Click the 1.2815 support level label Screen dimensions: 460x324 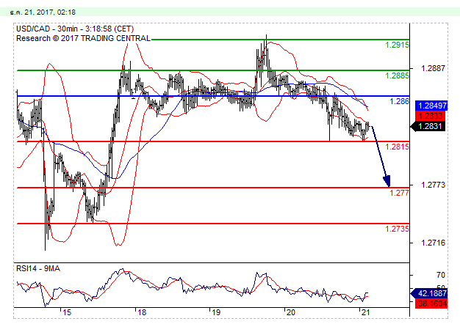coord(397,147)
